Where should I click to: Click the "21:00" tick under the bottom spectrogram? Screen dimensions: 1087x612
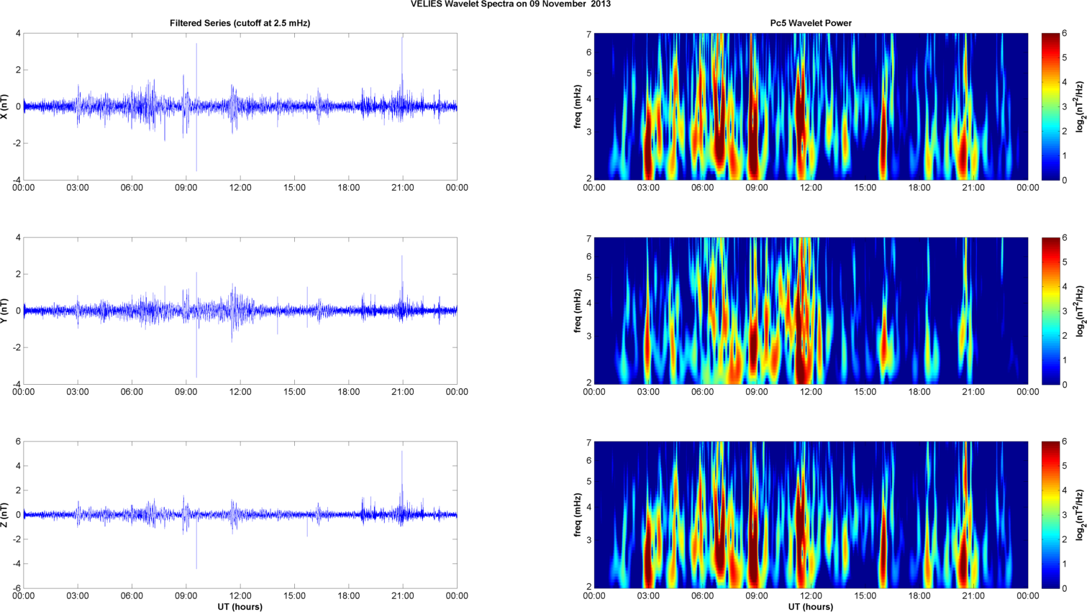point(974,596)
